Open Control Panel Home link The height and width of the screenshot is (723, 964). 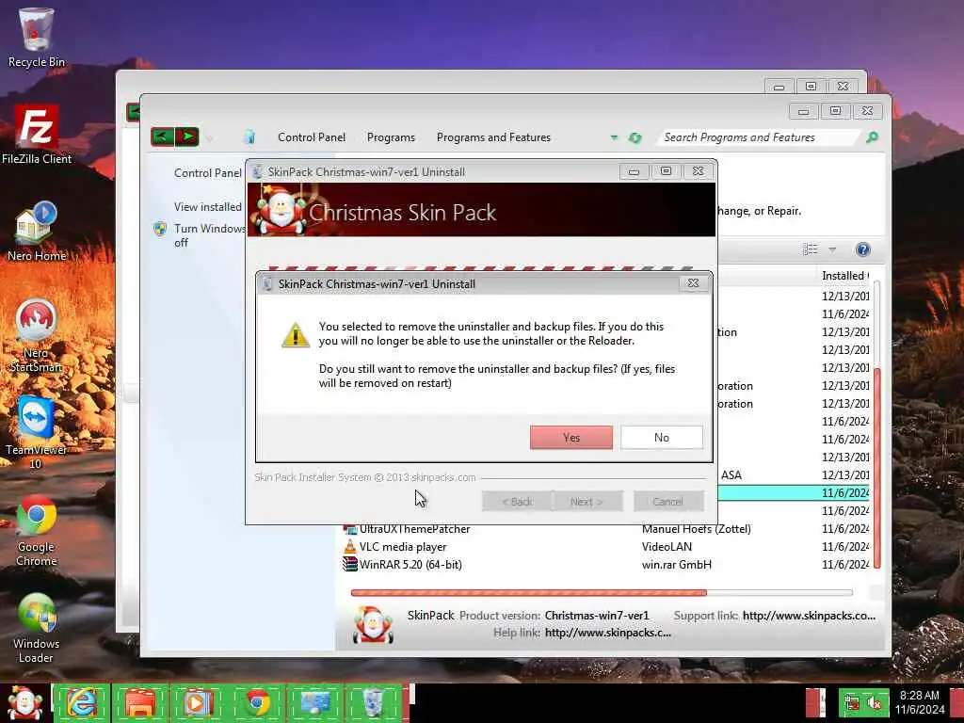pyautogui.click(x=208, y=173)
